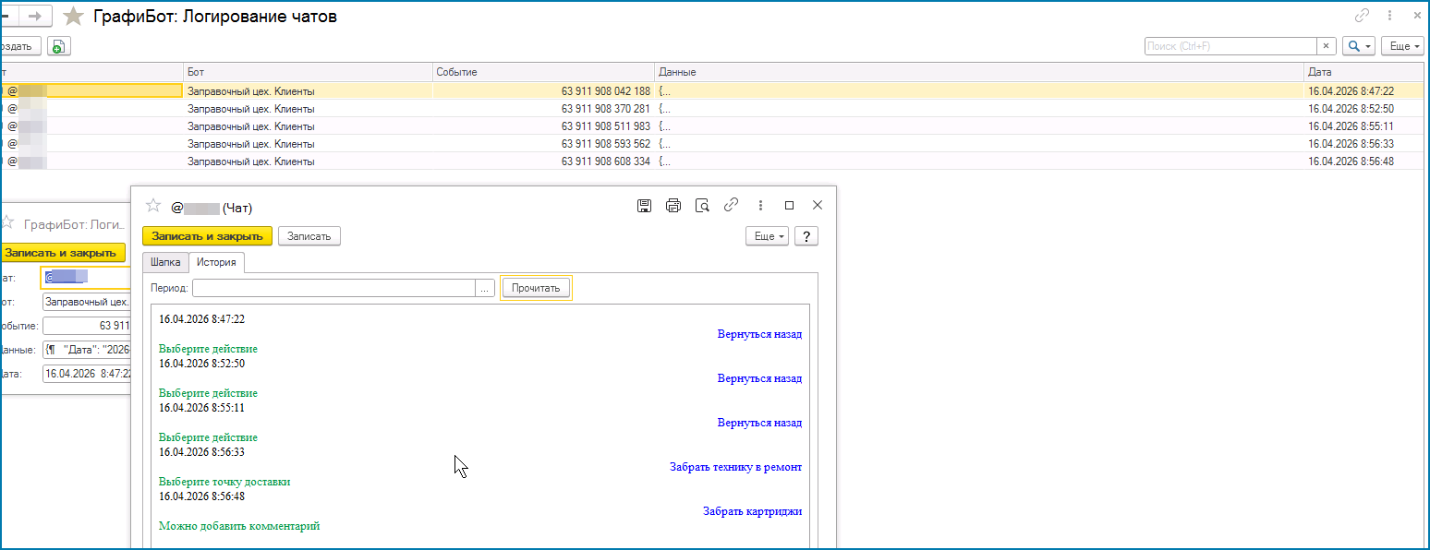Viewport: 1430px width, 550px height.
Task: Select the История tab
Action: pyautogui.click(x=216, y=262)
